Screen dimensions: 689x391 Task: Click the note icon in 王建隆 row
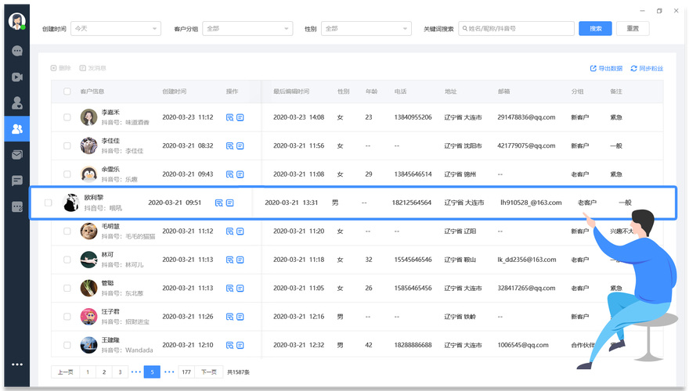(240, 346)
